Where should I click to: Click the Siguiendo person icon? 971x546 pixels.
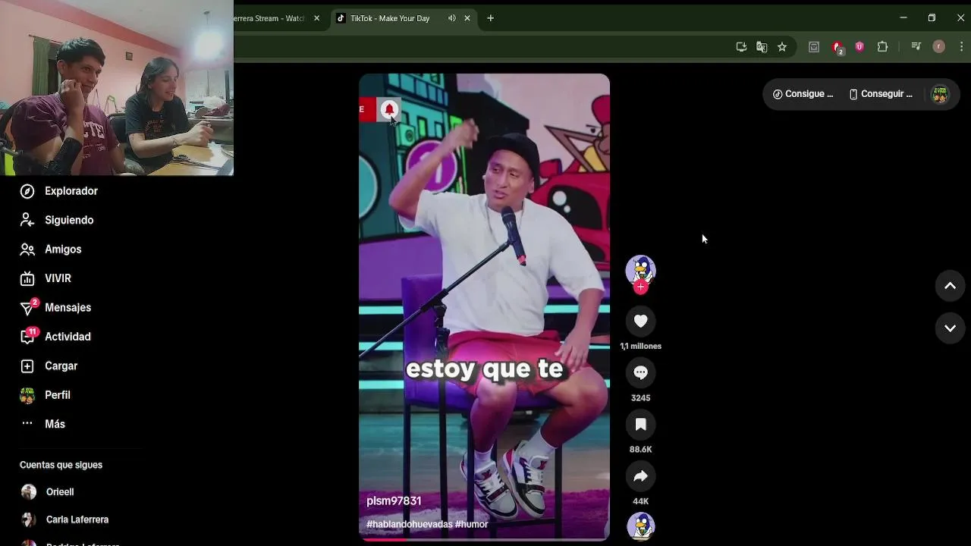tap(27, 220)
